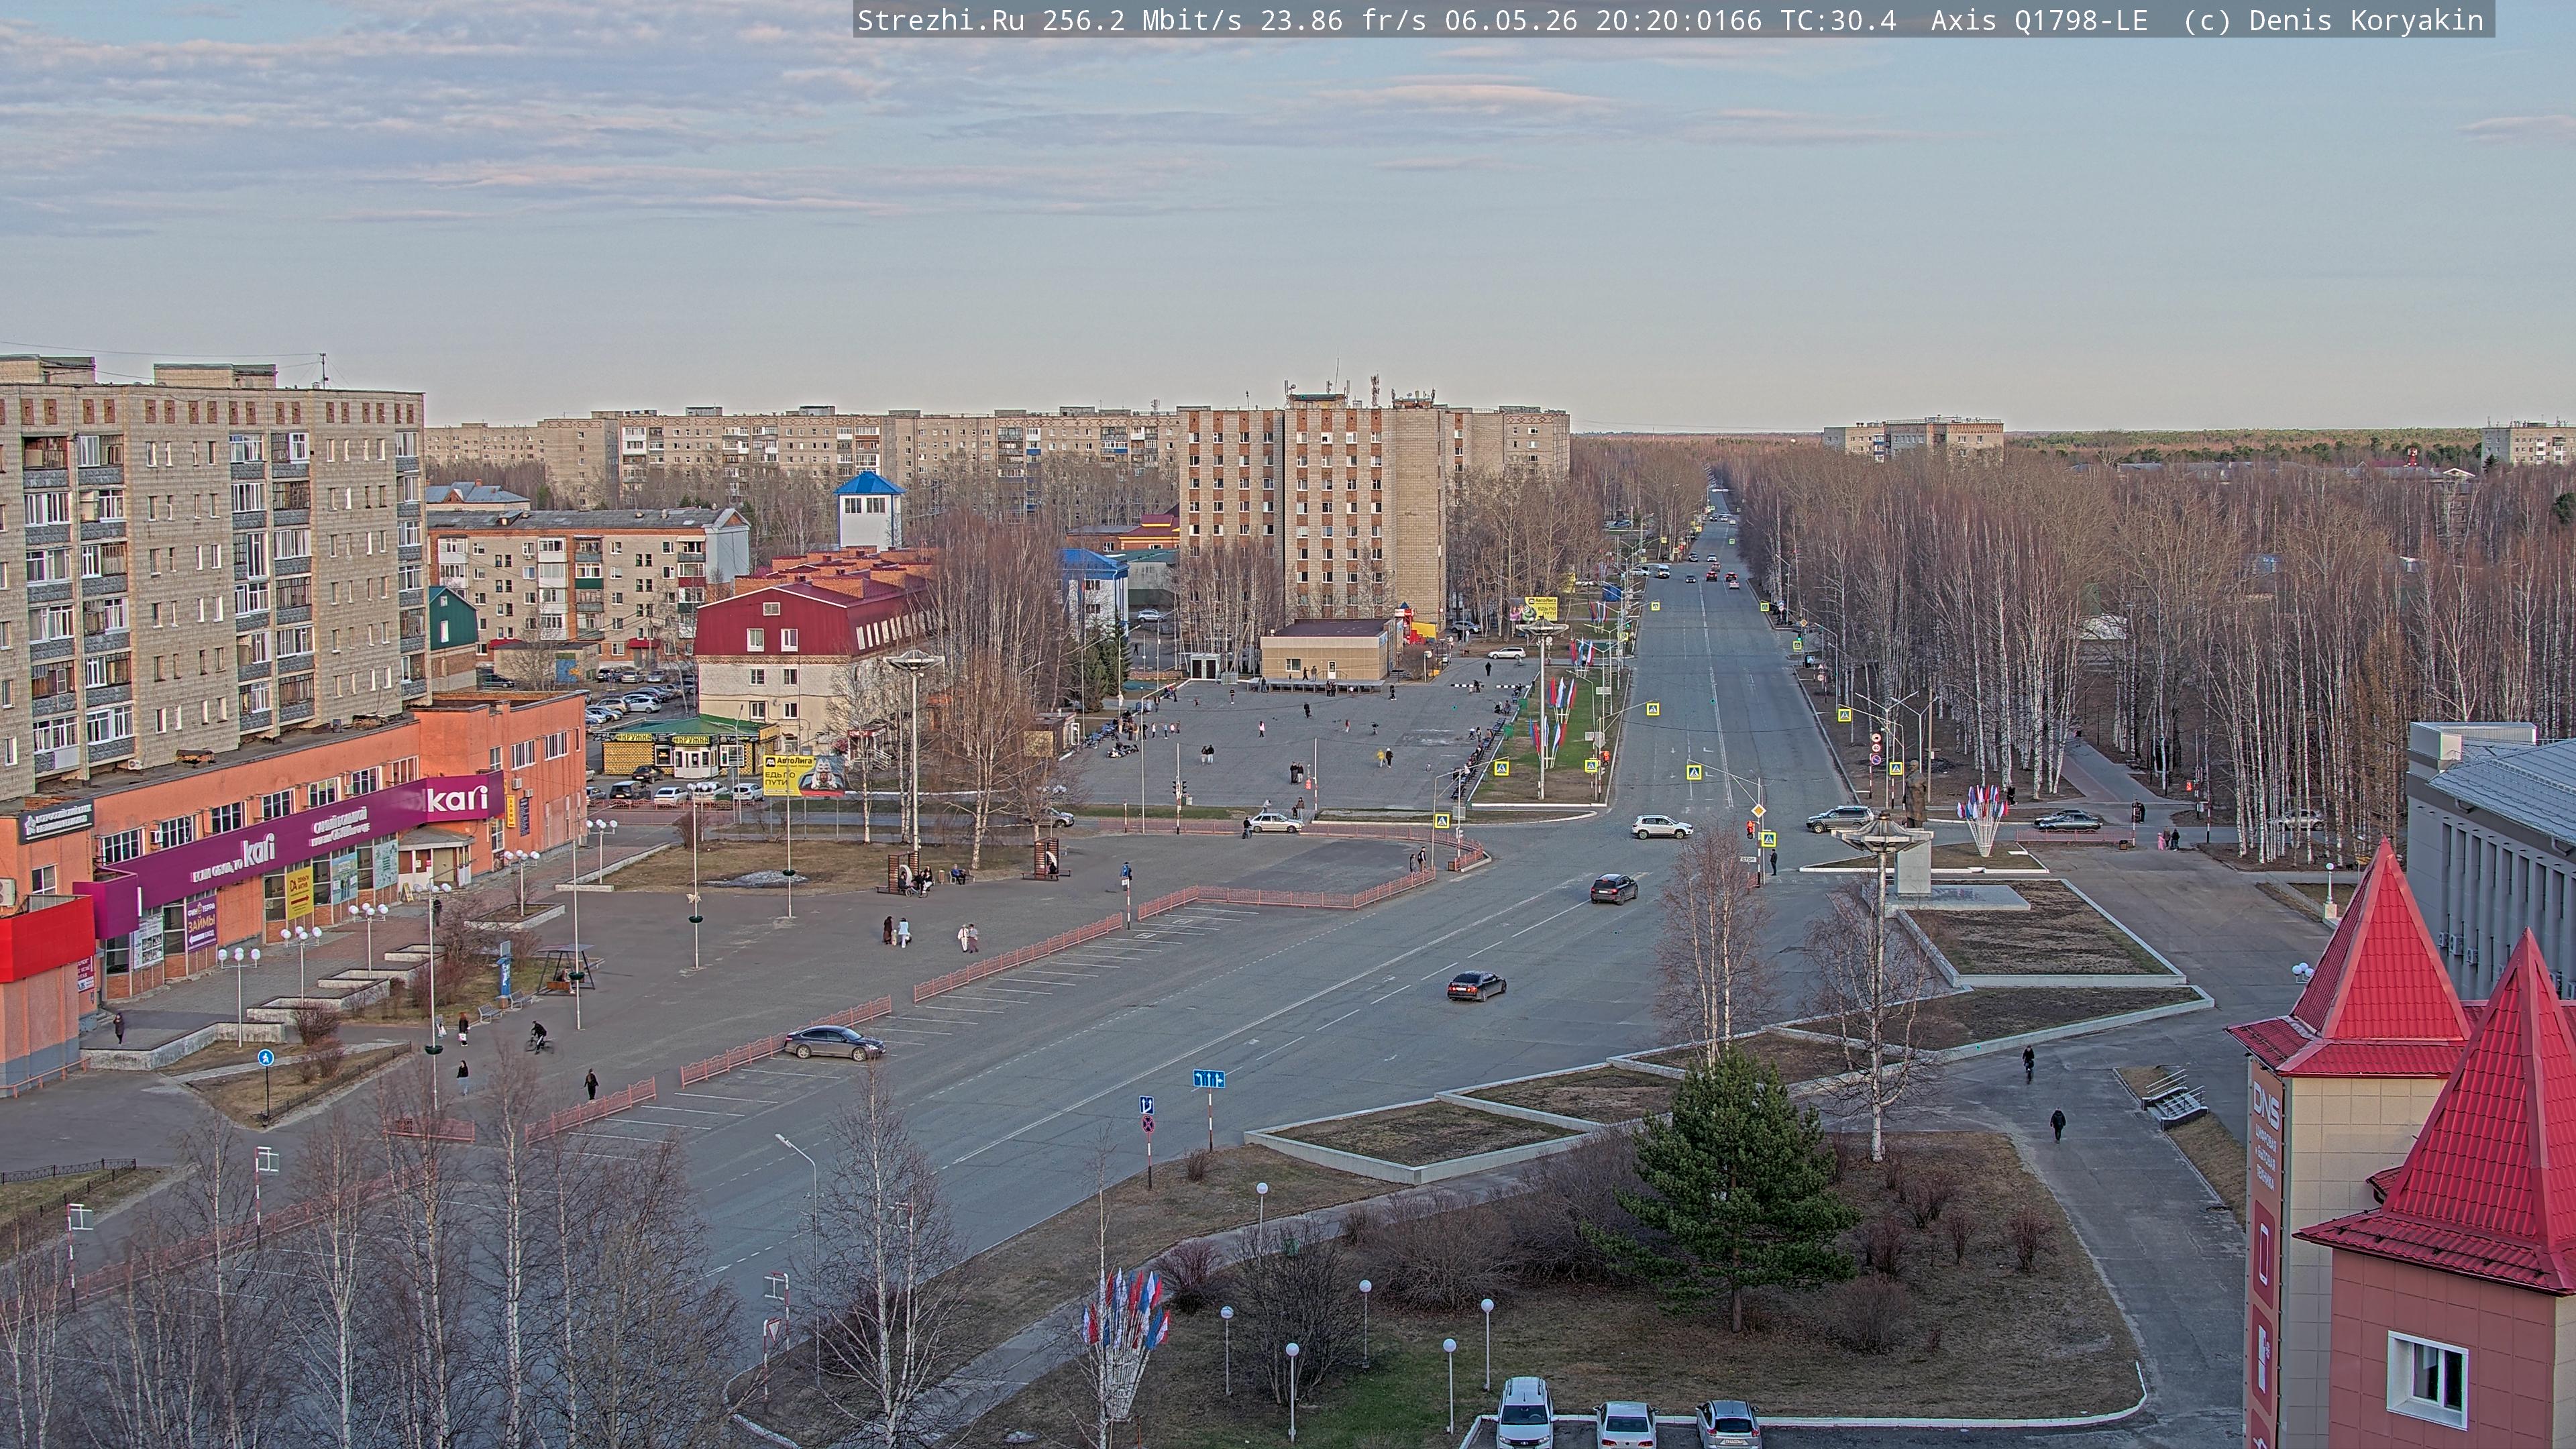Click the blue-roofed white tower
Viewport: 2576px width, 1449px height.
pos(868,510)
